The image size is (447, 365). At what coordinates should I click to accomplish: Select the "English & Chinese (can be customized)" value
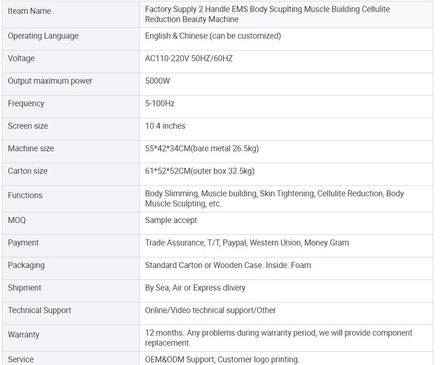(x=213, y=36)
